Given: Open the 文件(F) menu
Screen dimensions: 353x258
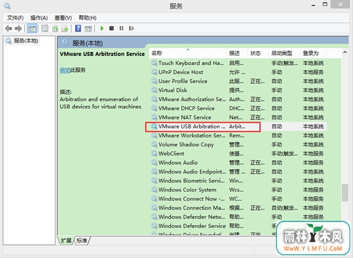Looking at the screenshot, I should tap(15, 18).
